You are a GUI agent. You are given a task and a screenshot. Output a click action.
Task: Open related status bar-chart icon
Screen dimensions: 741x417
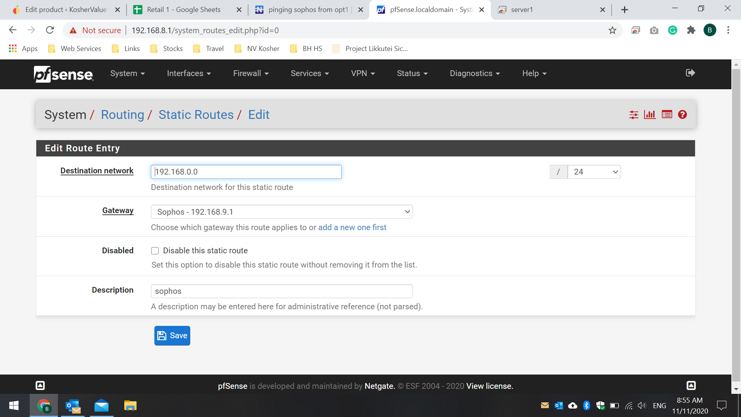tap(650, 115)
